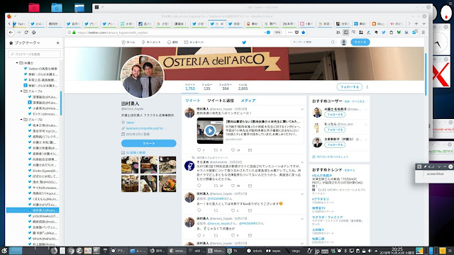454x255 pixels.
Task: Open the Pocket icon in the address bar
Action: click(x=297, y=33)
